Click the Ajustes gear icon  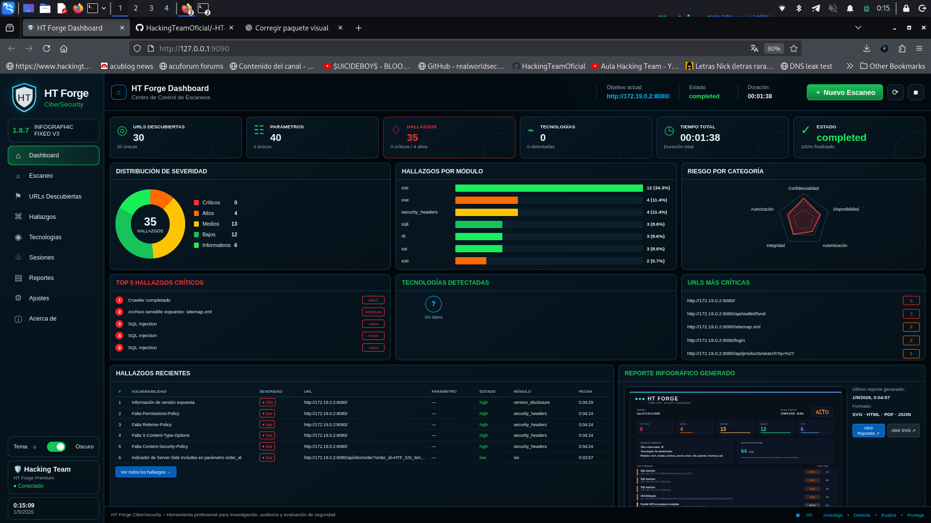coord(18,298)
